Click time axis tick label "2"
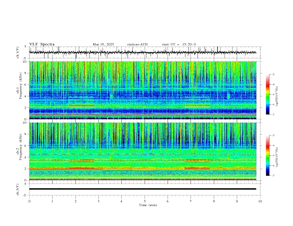Viewport: 293px width, 226px height. click(x=75, y=201)
